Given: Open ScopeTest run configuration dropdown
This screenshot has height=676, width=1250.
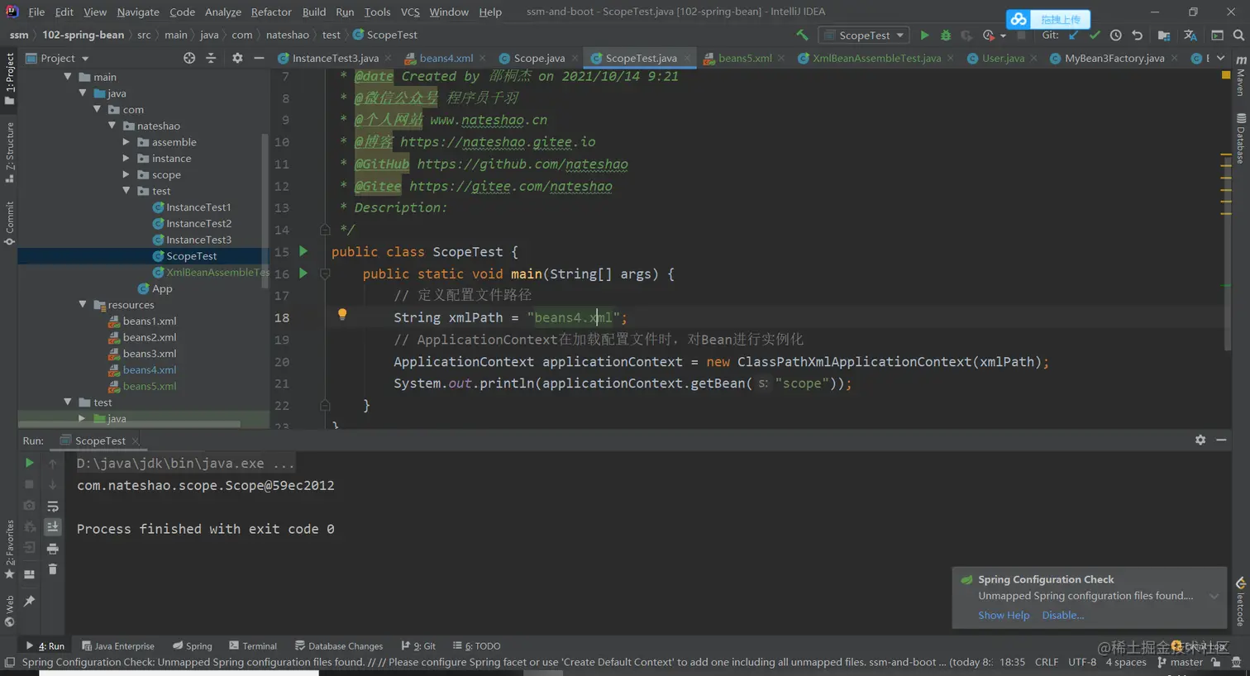Looking at the screenshot, I should click(x=863, y=35).
